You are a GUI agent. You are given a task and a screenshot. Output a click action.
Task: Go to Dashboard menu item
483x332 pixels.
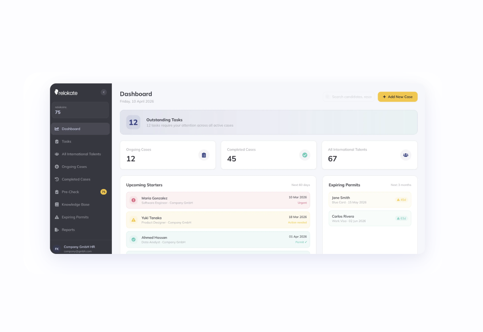(80, 129)
